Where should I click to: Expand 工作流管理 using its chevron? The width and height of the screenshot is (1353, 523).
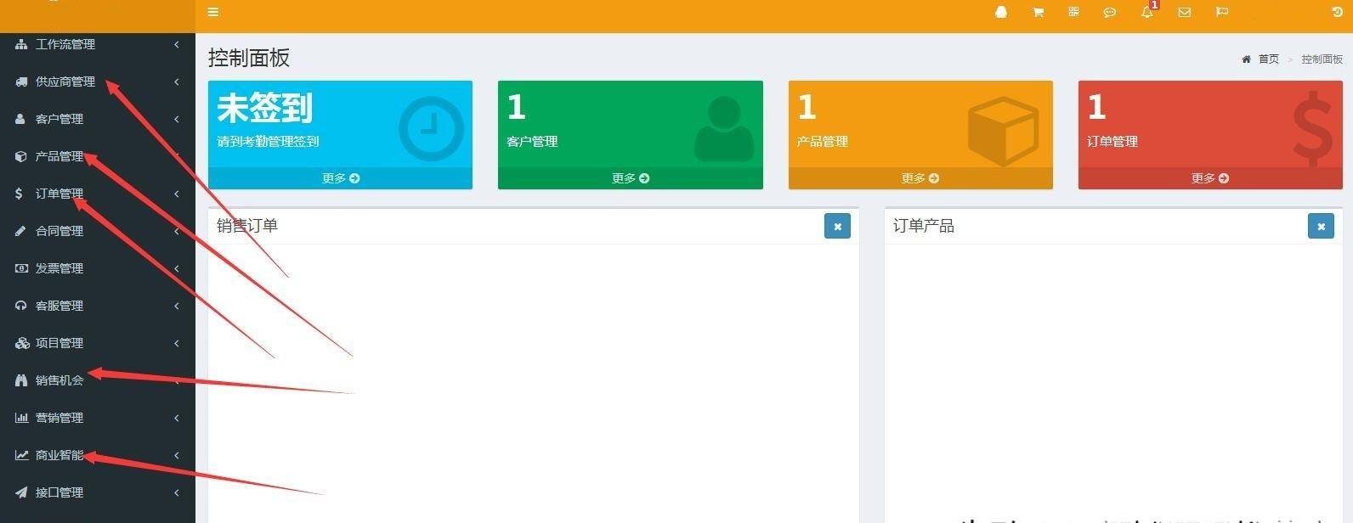click(176, 44)
